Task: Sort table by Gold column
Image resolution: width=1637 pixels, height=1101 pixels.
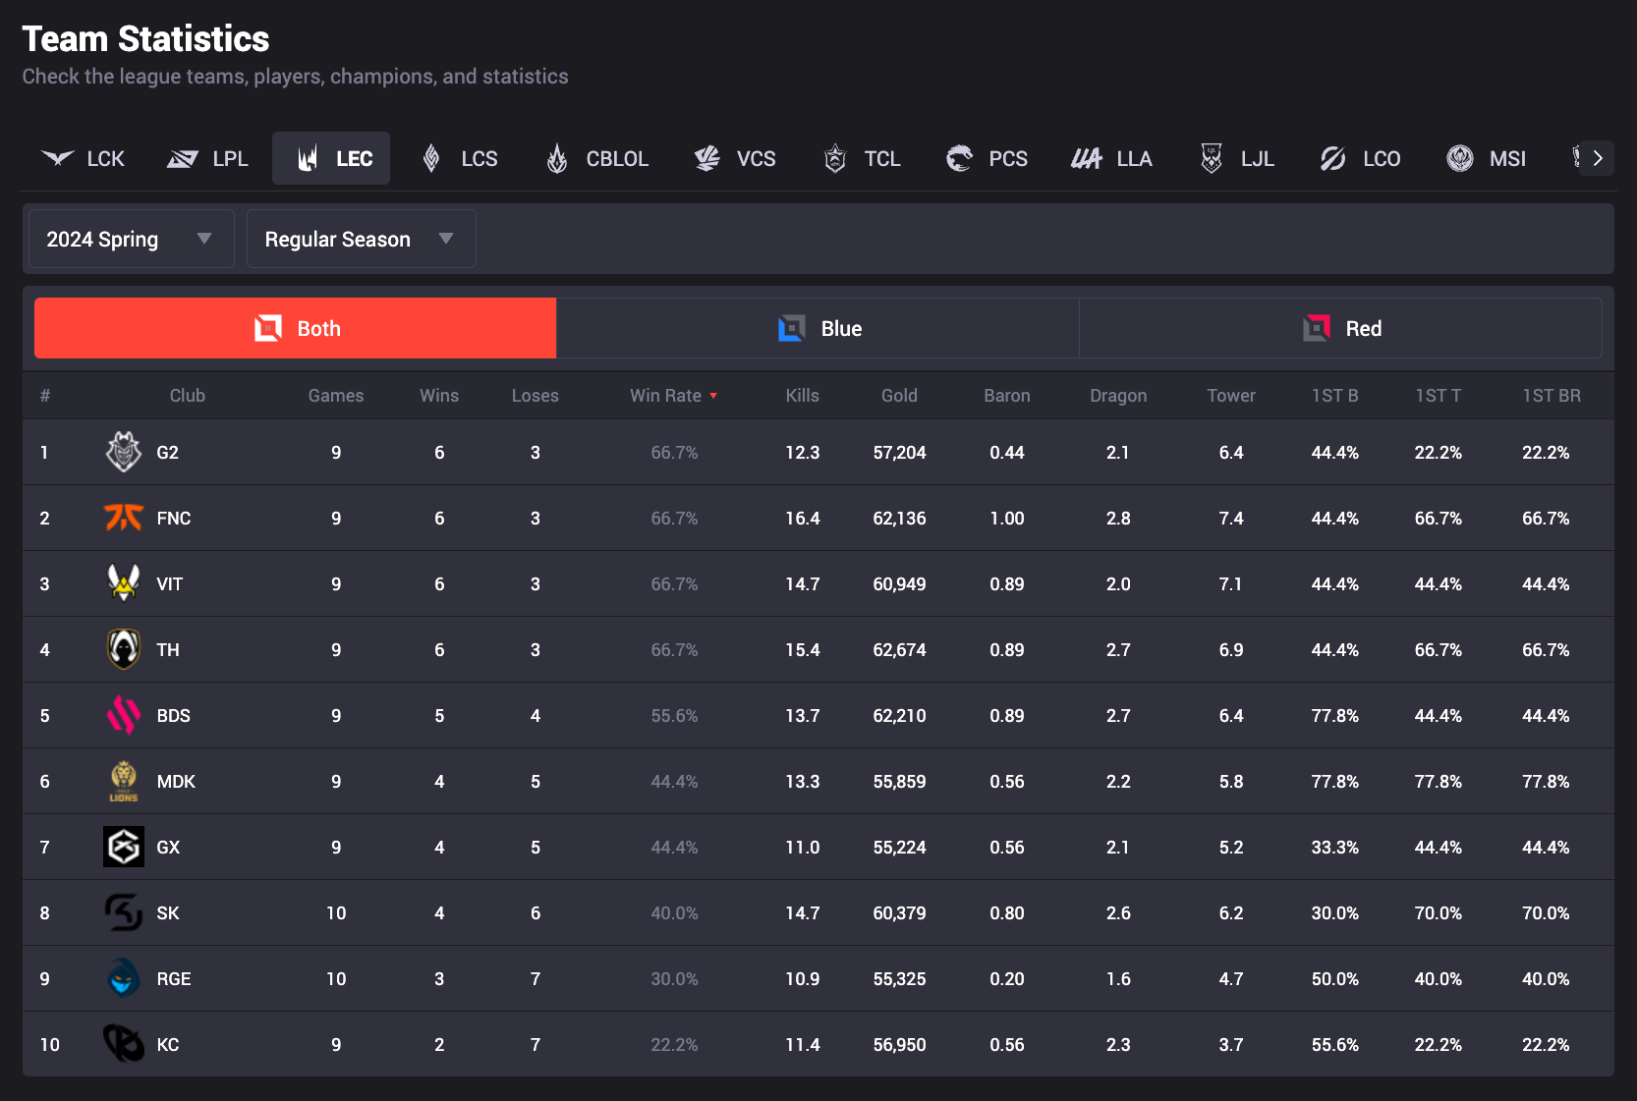Action: pos(899,395)
